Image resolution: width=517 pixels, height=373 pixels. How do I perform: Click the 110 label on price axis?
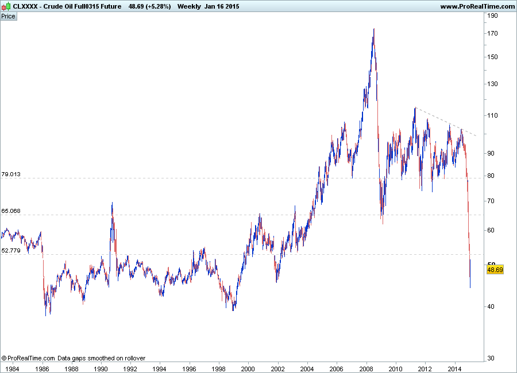point(493,116)
